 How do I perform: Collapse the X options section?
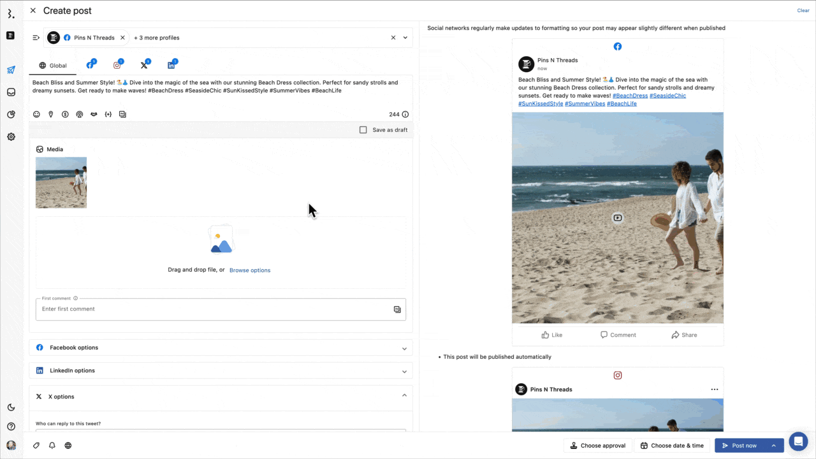point(221,397)
